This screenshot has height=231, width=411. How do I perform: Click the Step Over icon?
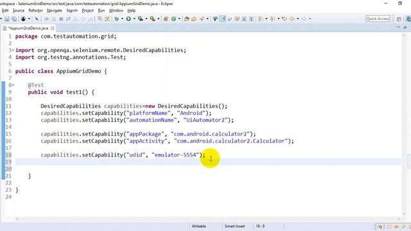[x=83, y=19]
